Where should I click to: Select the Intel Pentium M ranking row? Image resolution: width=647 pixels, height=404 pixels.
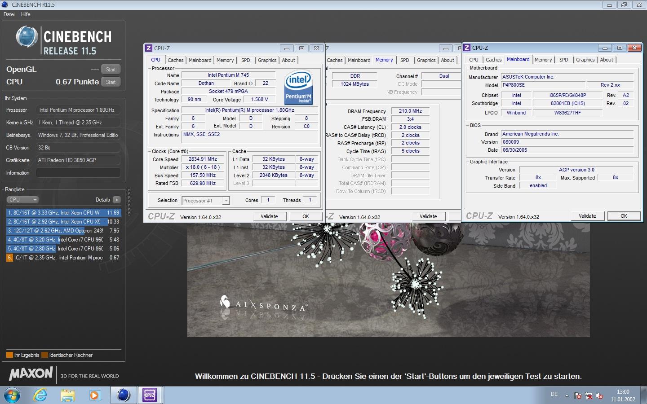click(x=64, y=258)
